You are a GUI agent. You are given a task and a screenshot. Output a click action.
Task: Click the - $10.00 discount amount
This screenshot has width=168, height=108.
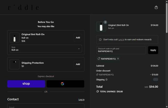pyautogui.click(x=154, y=75)
